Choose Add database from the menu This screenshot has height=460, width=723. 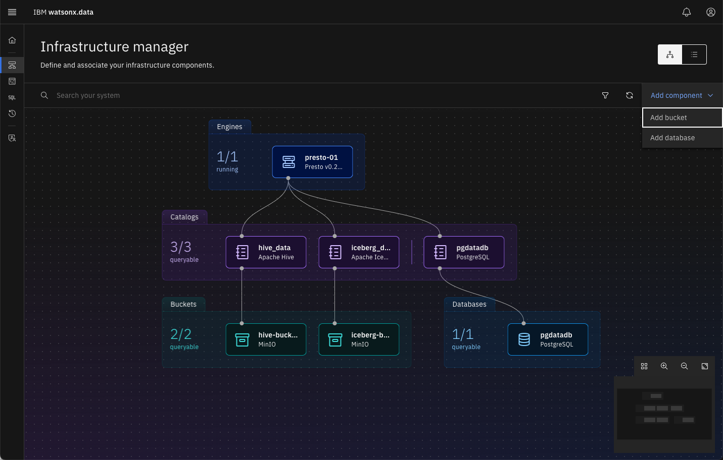tap(682, 138)
